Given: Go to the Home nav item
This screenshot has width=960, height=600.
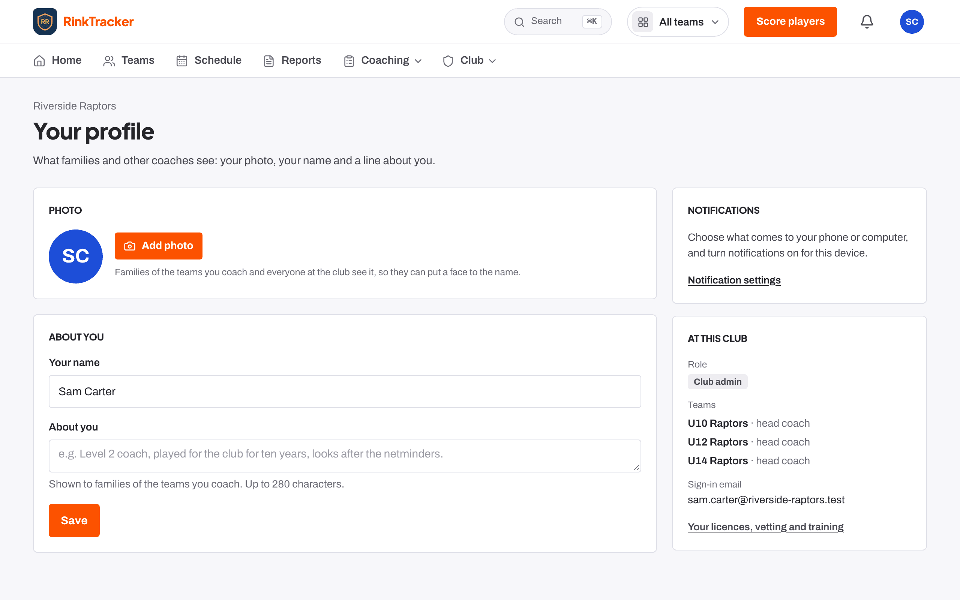Looking at the screenshot, I should [57, 60].
